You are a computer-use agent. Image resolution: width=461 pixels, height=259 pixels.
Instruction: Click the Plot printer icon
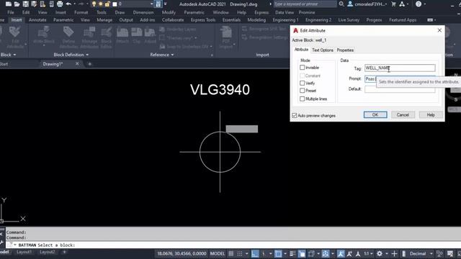pos(60,4)
